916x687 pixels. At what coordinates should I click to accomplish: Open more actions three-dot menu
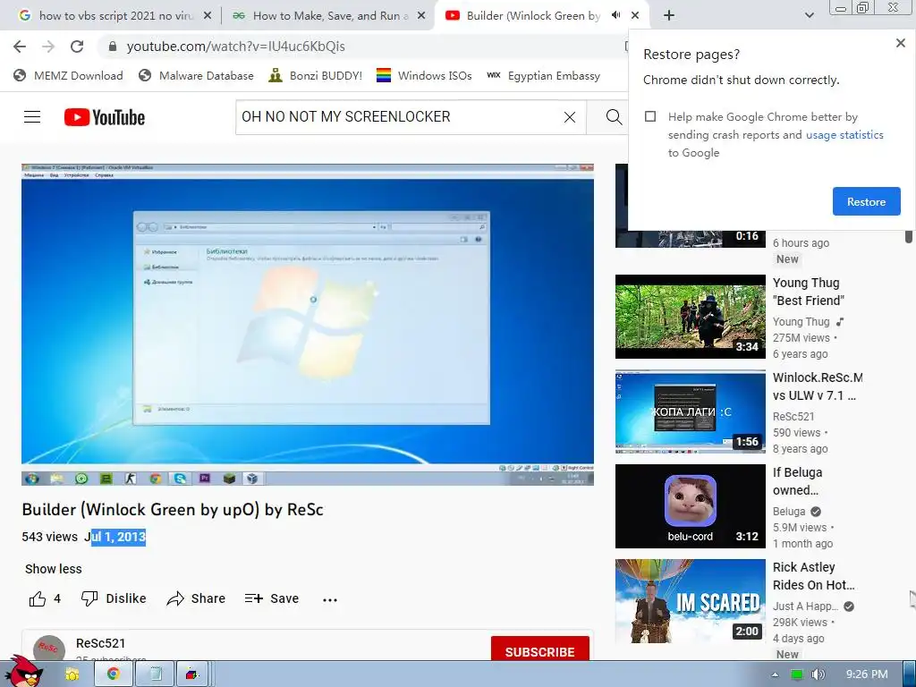click(330, 600)
